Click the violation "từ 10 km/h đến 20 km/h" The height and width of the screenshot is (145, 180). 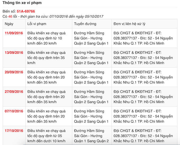click(x=46, y=38)
